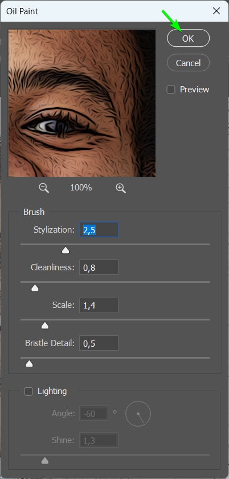This screenshot has height=479, width=229.
Task: Click the Cleanliness value field
Action: coord(99,267)
